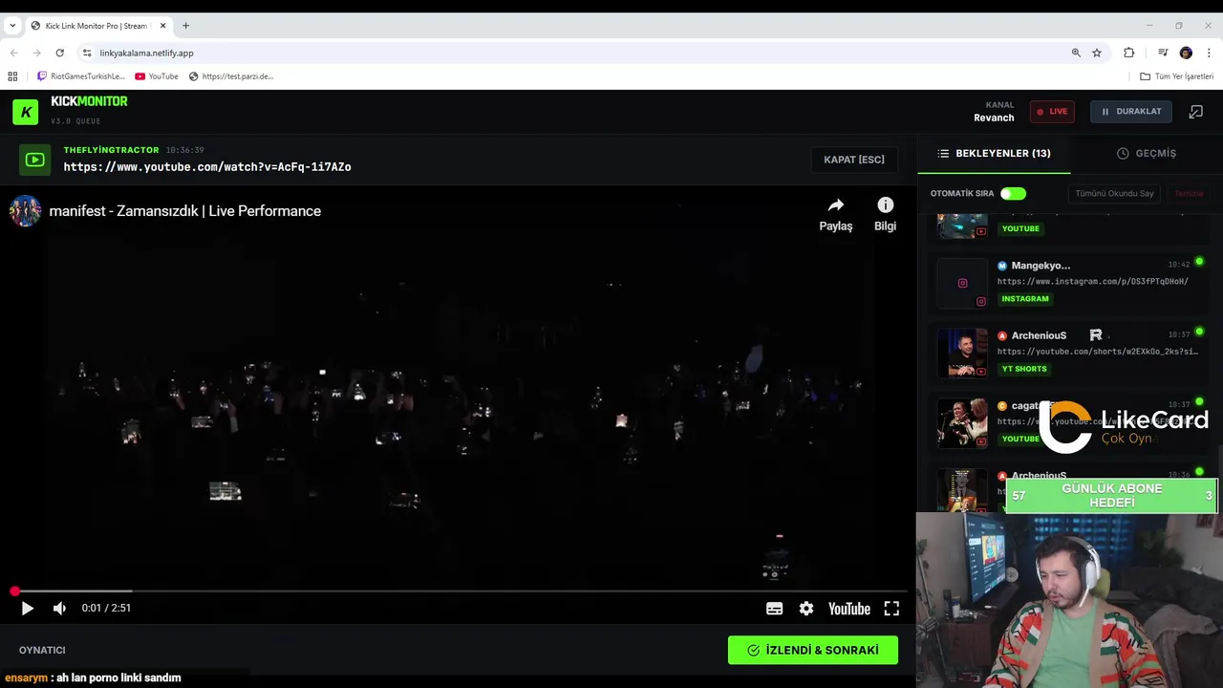Open a new browser tab
This screenshot has width=1223, height=688.
point(185,26)
